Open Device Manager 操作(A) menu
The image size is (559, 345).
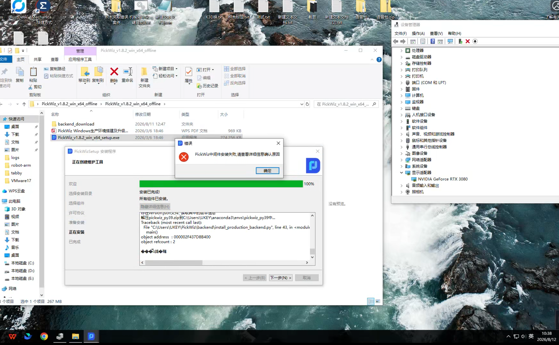[x=418, y=33]
